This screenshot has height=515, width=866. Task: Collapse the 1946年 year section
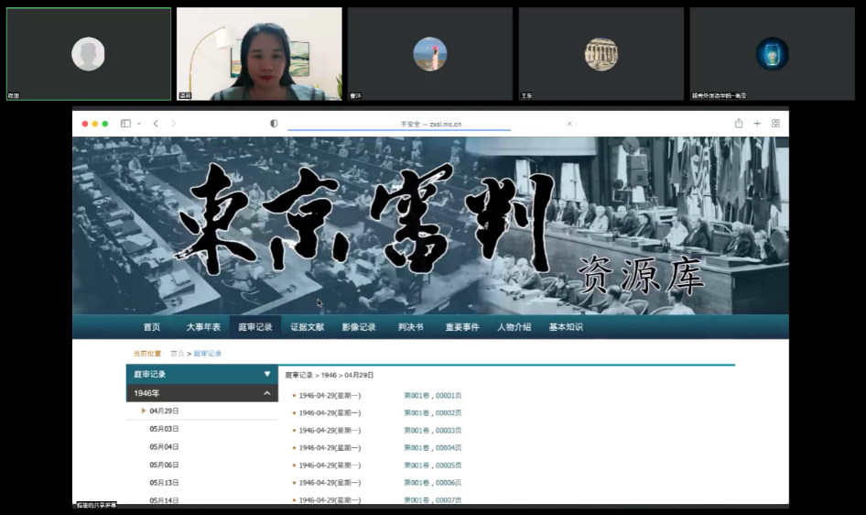click(267, 393)
